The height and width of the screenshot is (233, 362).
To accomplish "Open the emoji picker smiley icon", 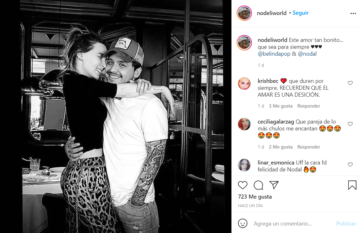I will click(x=242, y=223).
